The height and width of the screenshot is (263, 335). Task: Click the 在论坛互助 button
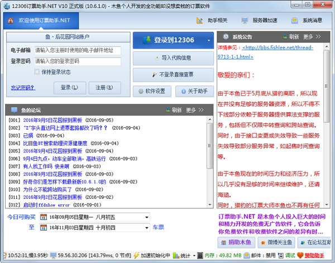click(x=314, y=242)
